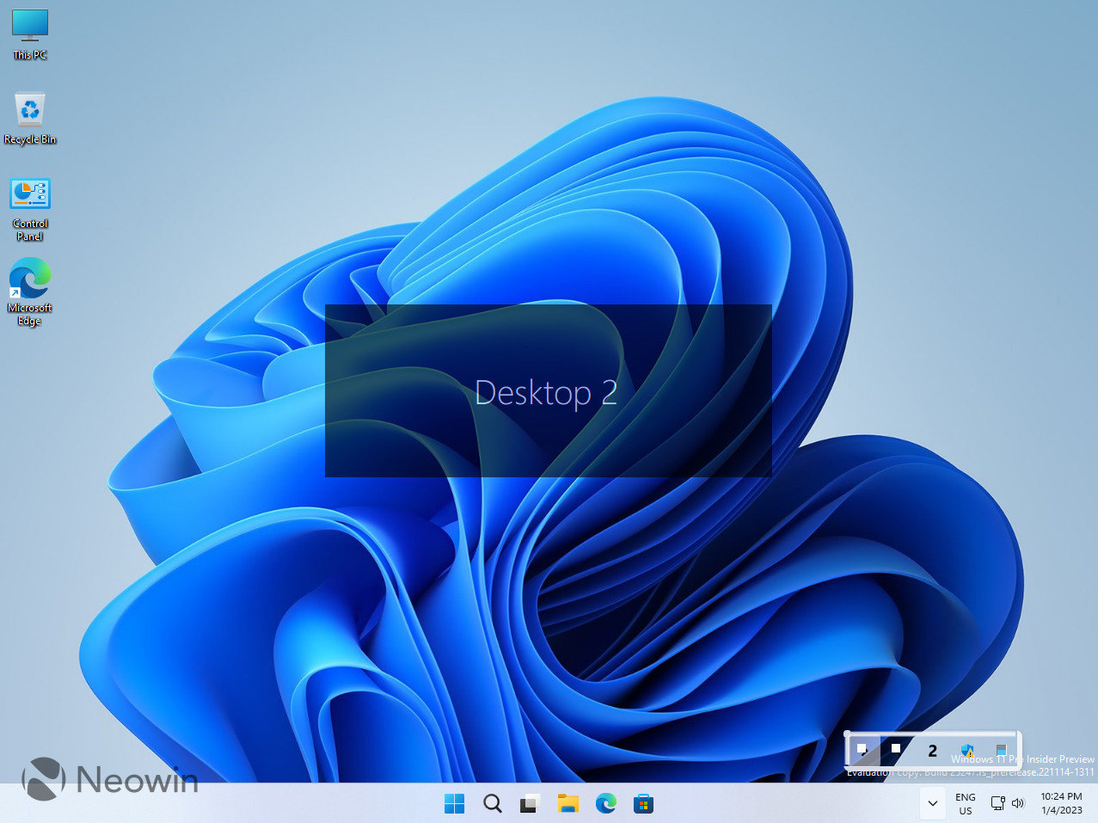The height and width of the screenshot is (823, 1098).
Task: Click the volume speaker icon
Action: pos(1018,803)
